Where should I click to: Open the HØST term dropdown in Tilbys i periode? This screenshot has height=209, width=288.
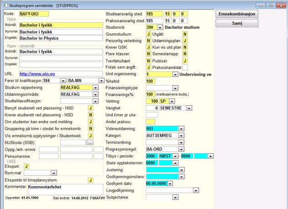(175, 156)
